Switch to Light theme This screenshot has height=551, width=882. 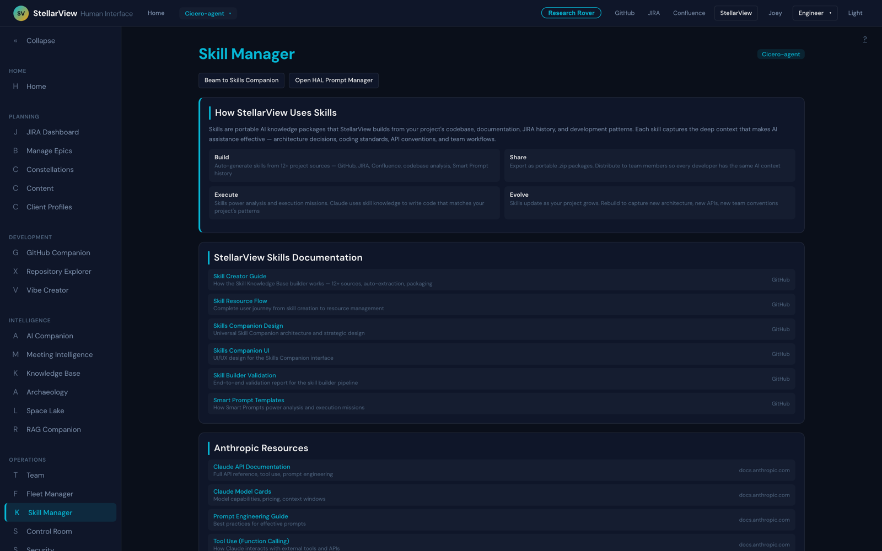pyautogui.click(x=855, y=13)
